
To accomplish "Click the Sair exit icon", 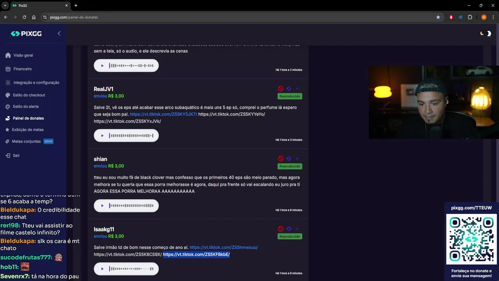I will (x=8, y=155).
